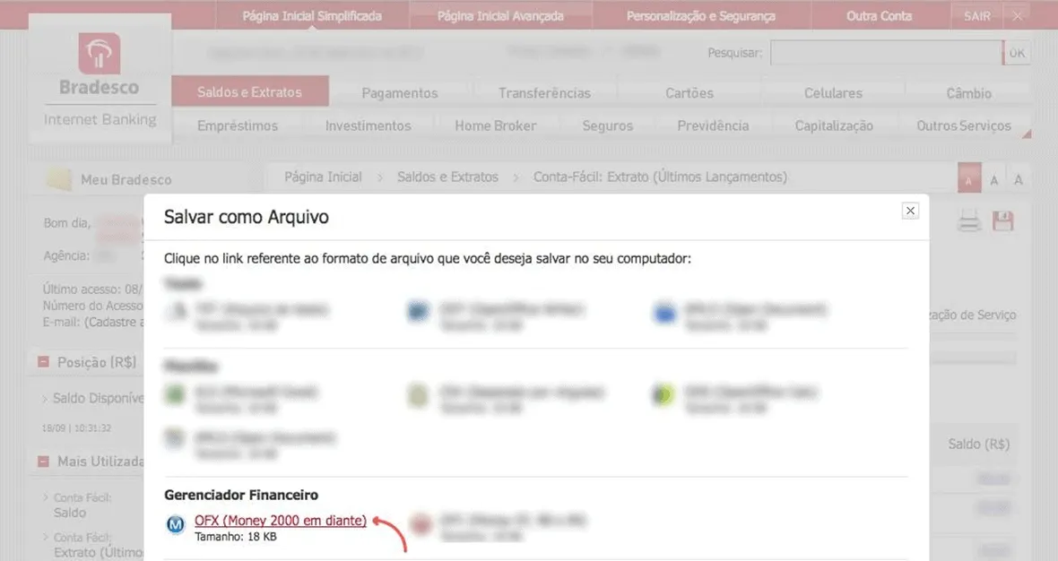Go to Página Inicial in breadcrumb
1058x561 pixels.
tap(323, 177)
